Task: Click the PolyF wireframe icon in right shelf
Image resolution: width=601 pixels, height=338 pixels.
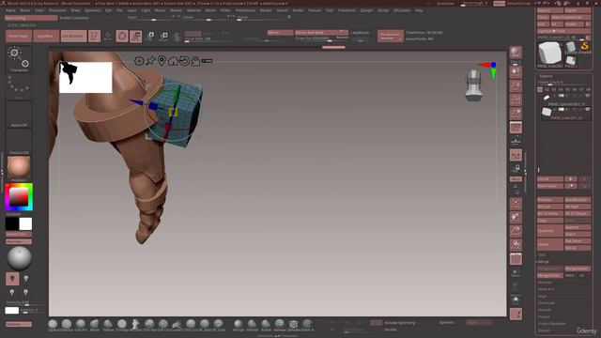Action: (x=516, y=259)
